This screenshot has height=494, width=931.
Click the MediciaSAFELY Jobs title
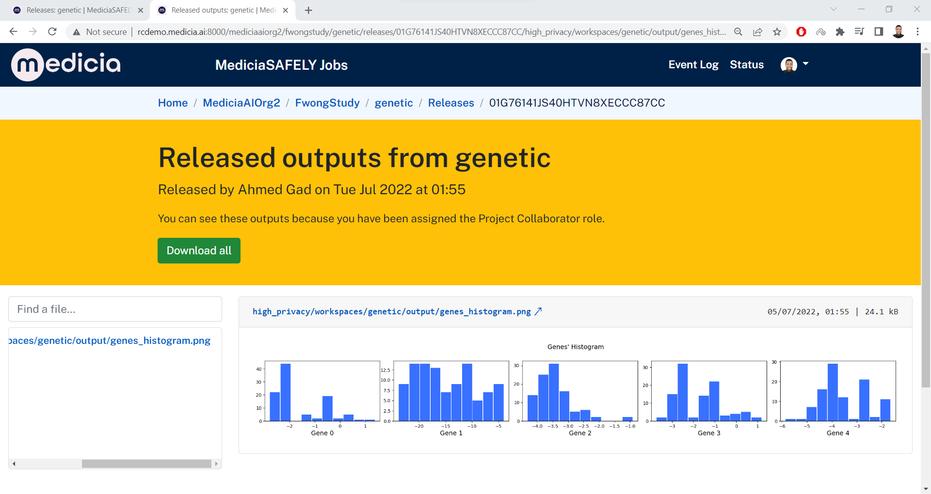pos(281,65)
